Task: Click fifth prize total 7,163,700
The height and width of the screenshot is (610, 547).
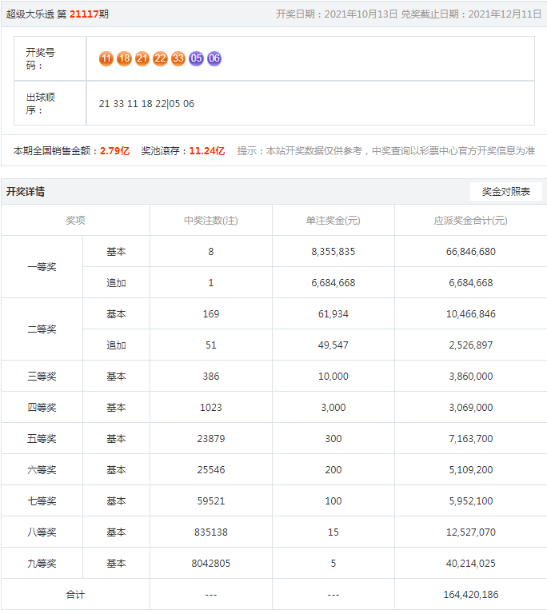Action: pyautogui.click(x=471, y=438)
